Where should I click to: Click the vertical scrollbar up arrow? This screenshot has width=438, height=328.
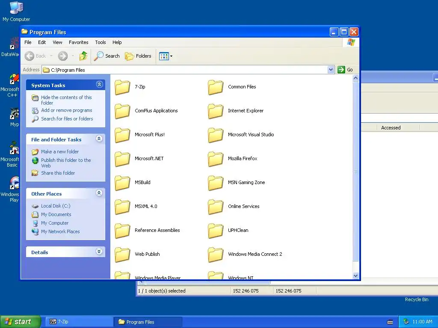[355, 78]
